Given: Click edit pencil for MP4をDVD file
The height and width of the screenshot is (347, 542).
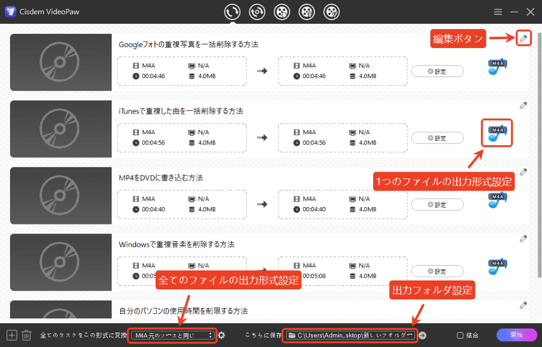Looking at the screenshot, I should tap(523, 172).
